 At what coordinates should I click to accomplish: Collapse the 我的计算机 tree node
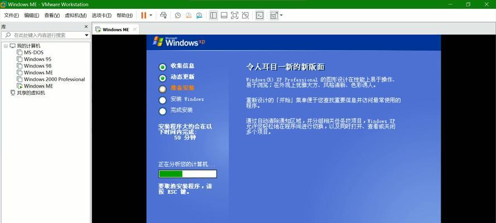[6, 46]
